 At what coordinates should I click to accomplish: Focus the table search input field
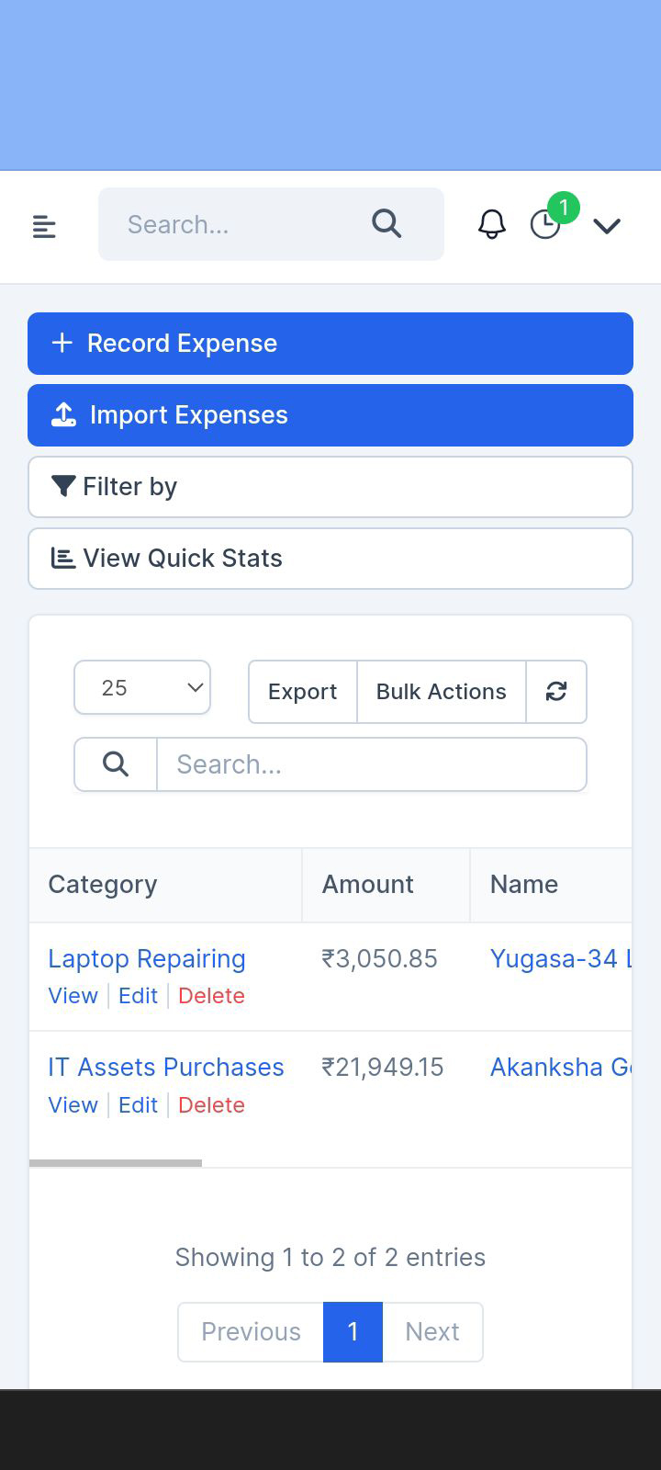click(x=371, y=764)
